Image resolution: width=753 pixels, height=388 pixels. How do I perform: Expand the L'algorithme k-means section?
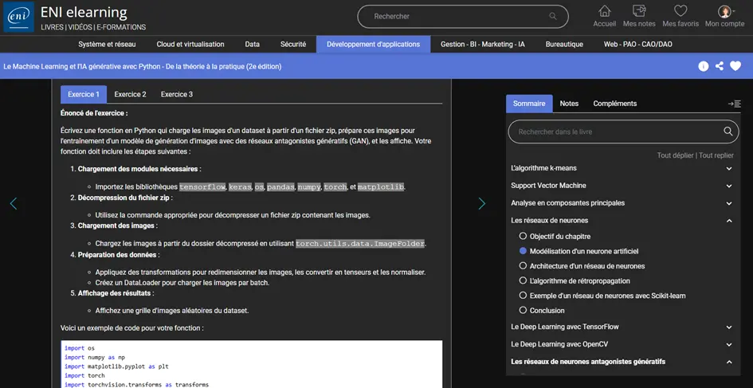[x=729, y=169]
